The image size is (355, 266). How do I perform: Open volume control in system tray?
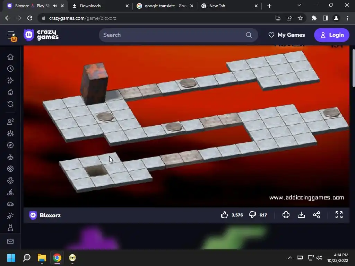(319, 258)
